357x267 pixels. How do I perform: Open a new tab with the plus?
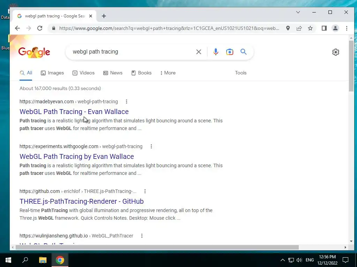point(104,16)
